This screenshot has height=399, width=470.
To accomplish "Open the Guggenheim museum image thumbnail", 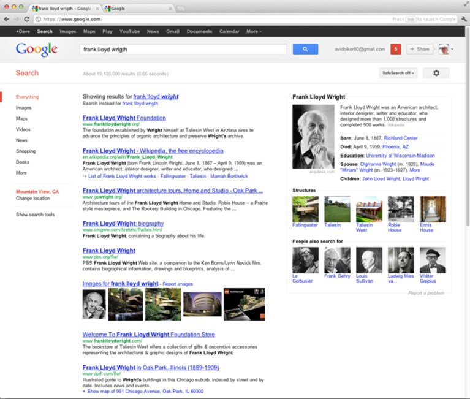I will pos(202,305).
